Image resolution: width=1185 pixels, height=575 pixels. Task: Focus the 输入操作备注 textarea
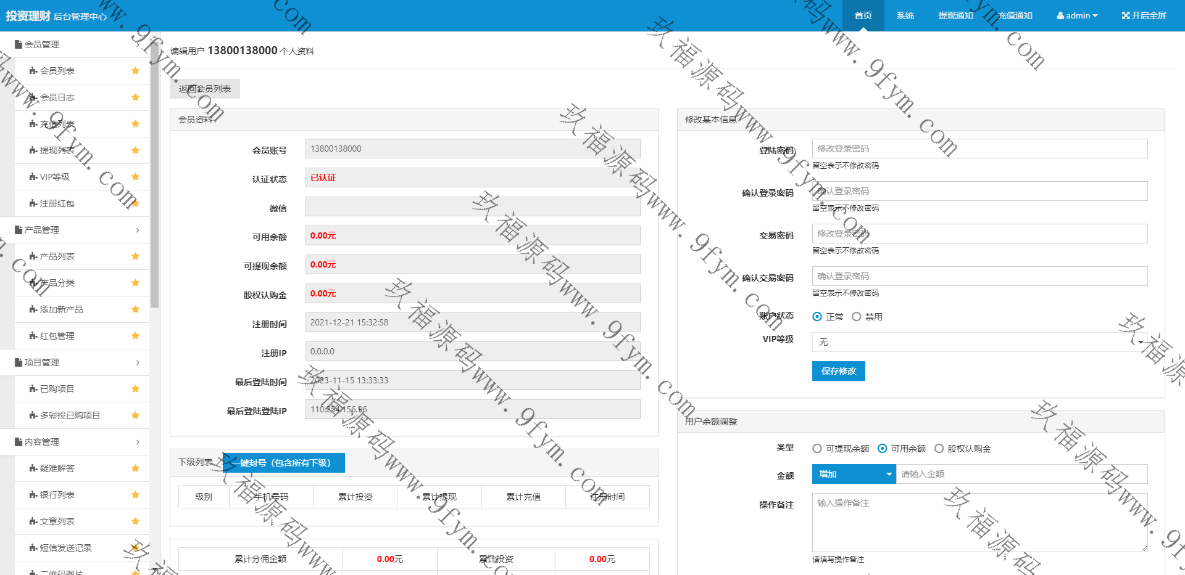[979, 522]
